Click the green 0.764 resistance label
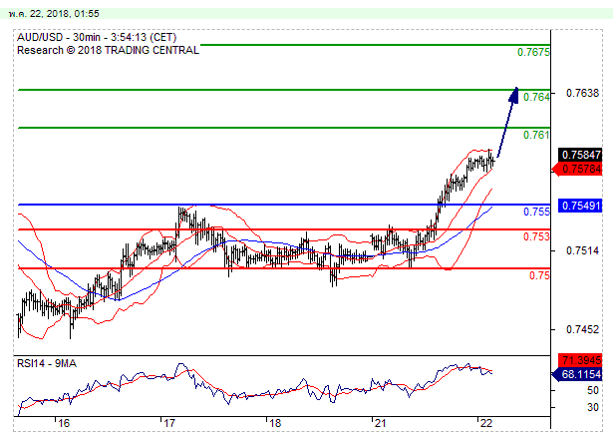 tap(536, 97)
